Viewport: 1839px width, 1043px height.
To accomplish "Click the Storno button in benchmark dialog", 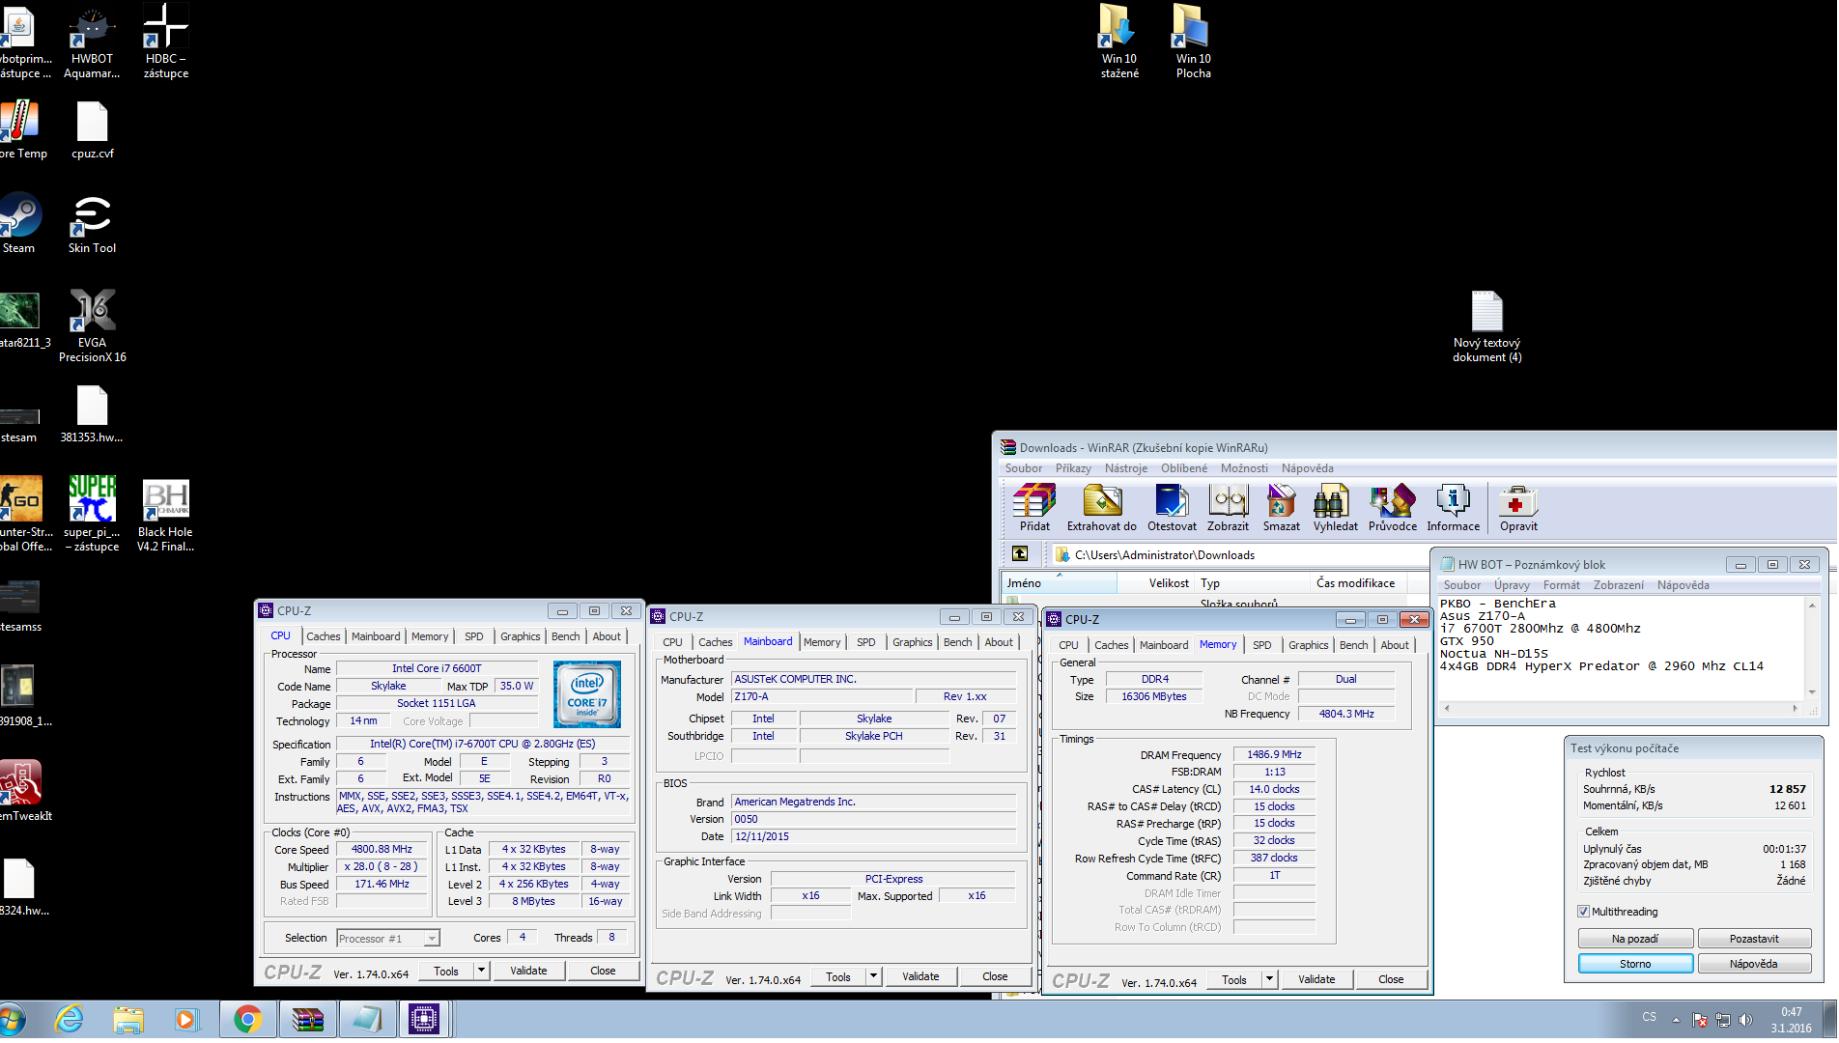I will tap(1634, 964).
